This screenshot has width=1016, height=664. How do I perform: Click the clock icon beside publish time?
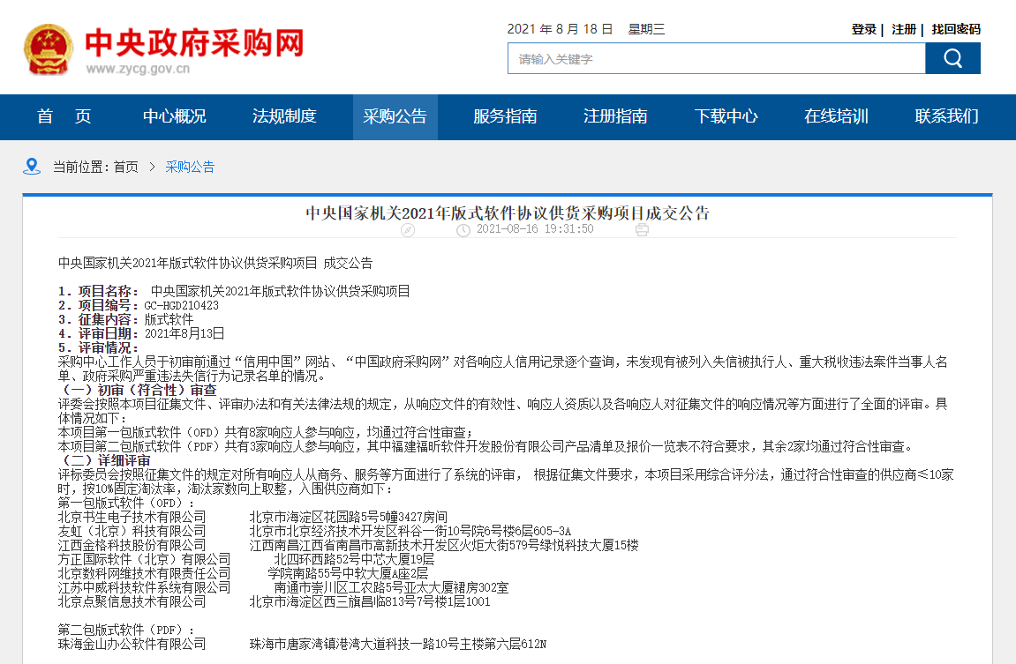463,229
